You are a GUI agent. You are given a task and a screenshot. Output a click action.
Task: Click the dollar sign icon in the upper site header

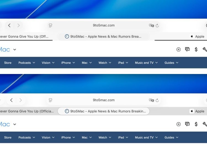point(196,49)
